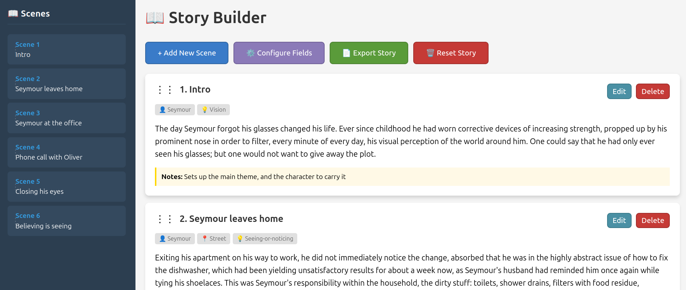Screen dimensions: 686x290
Task: Click the Vision lightbulb tag in Intro
Action: coord(213,110)
